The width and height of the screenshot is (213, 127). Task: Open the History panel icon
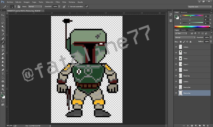(x=171, y=15)
